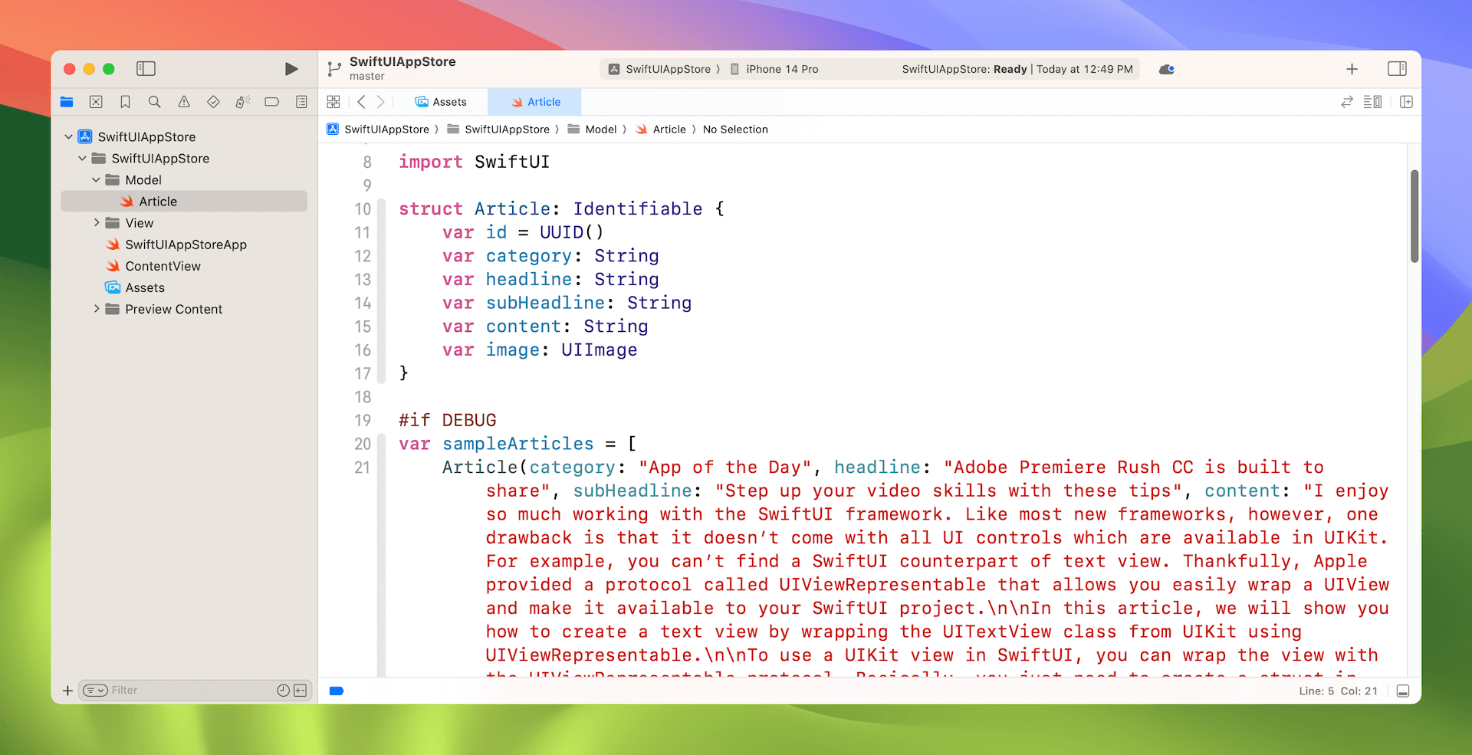This screenshot has height=755, width=1472.
Task: Toggle the inspector panel on the right
Action: (1397, 69)
